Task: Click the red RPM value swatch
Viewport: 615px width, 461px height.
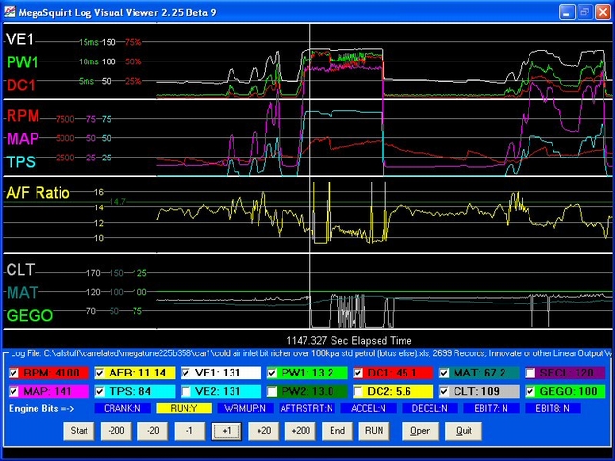Action: click(52, 373)
